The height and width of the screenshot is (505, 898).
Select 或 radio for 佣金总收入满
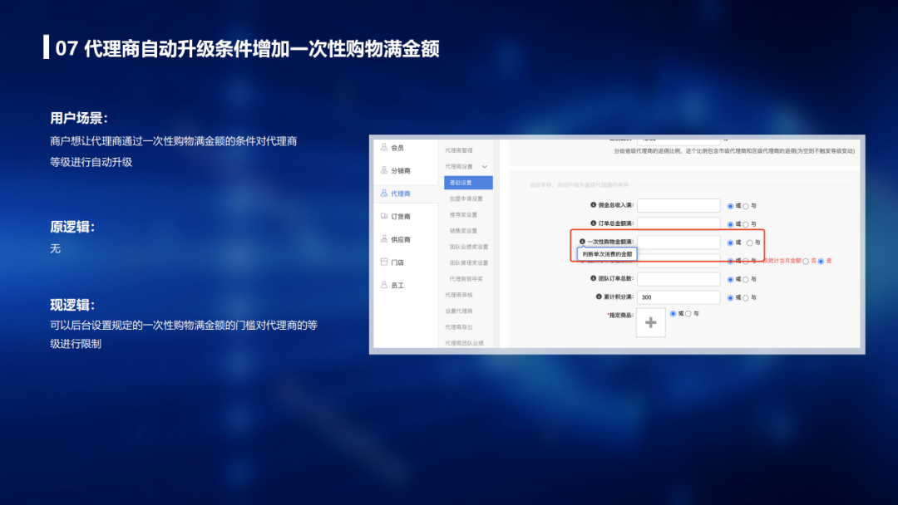click(x=730, y=205)
